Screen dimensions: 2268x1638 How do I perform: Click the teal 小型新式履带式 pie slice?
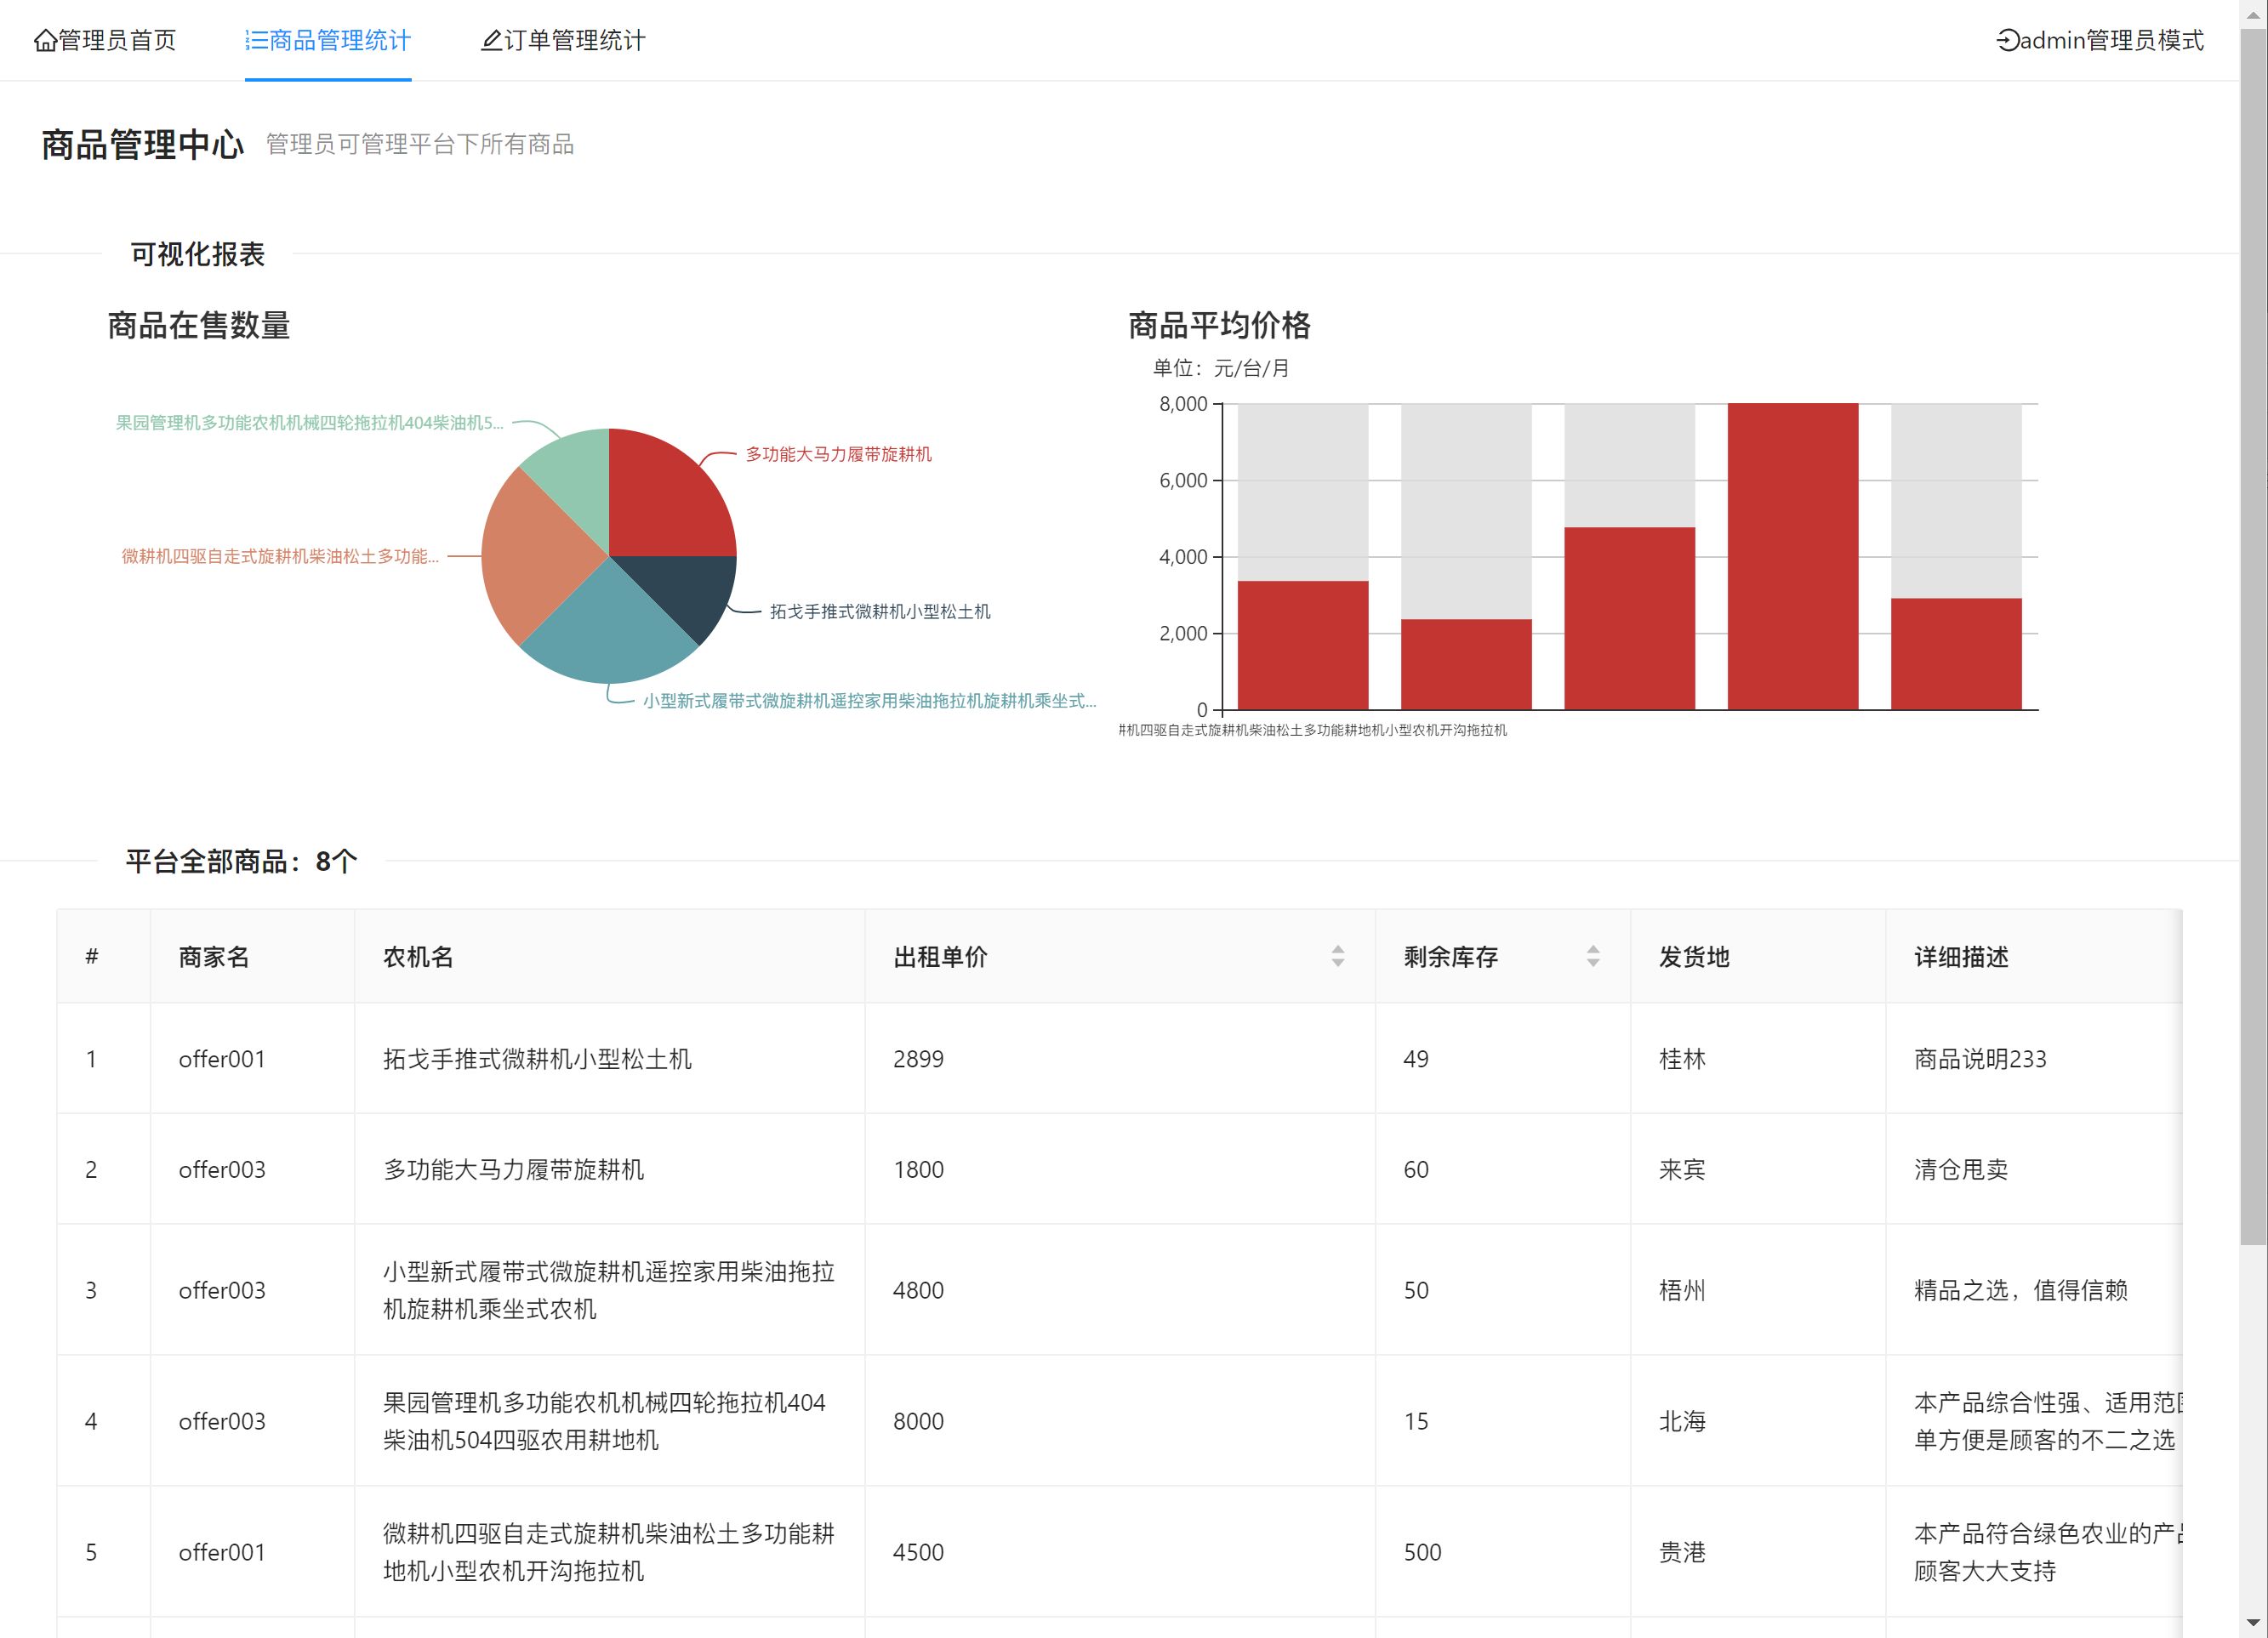(608, 635)
